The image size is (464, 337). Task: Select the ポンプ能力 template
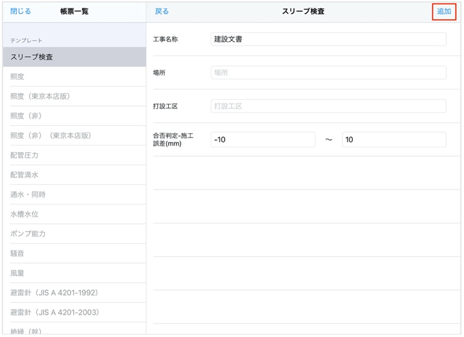pos(74,234)
